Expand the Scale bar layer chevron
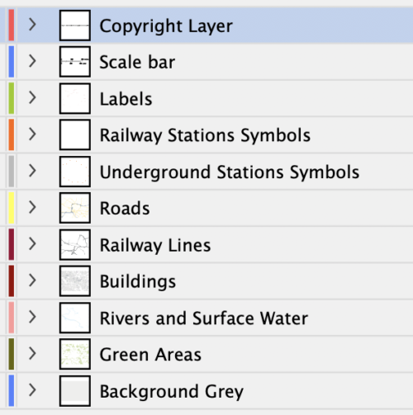The image size is (413, 415). [32, 61]
